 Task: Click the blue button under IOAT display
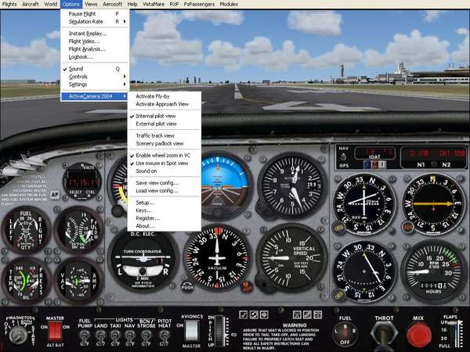coord(367,164)
